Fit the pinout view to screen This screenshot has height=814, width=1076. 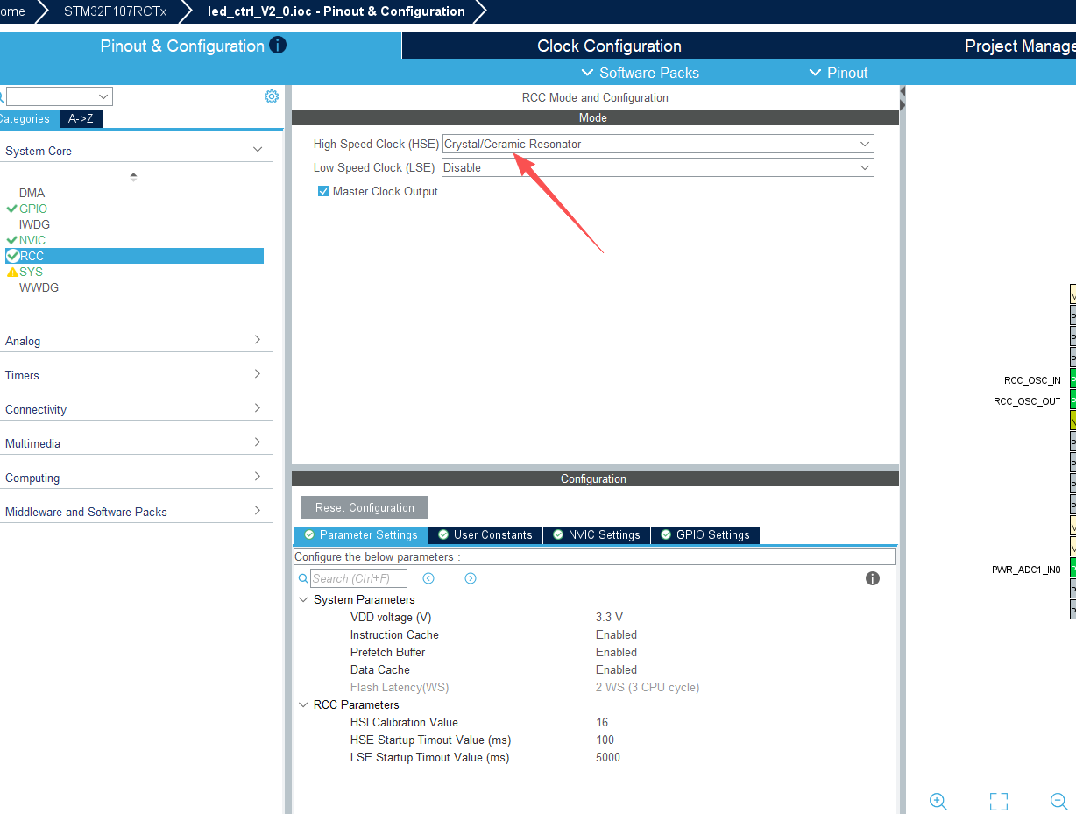tap(999, 801)
